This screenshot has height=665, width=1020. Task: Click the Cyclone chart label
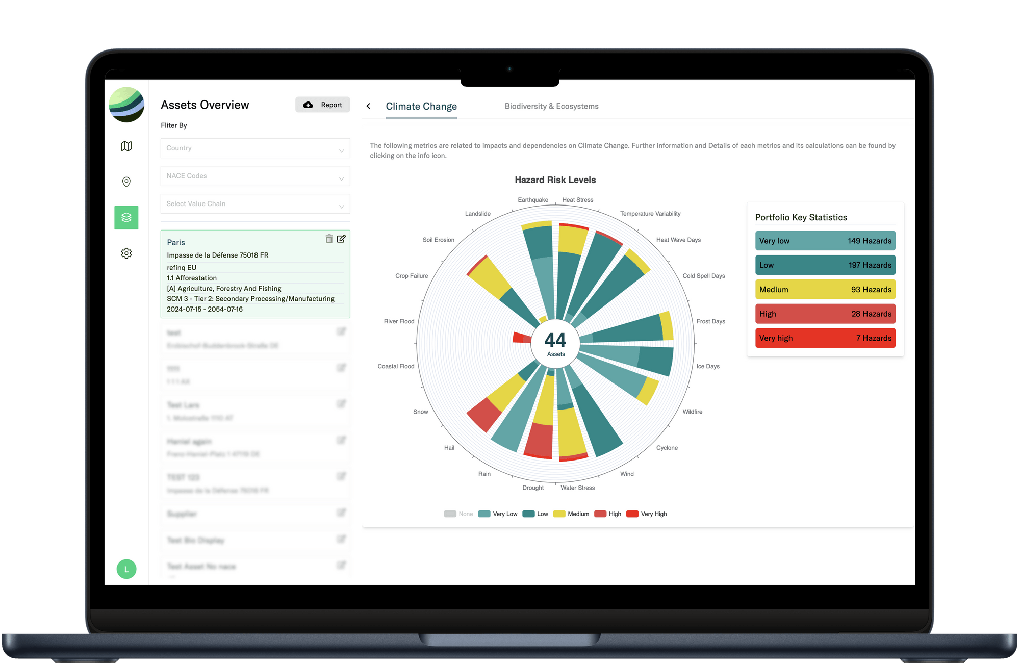tap(667, 448)
